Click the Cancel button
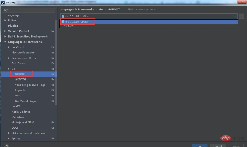Screen dimensions: 247x147 [x=218, y=146]
